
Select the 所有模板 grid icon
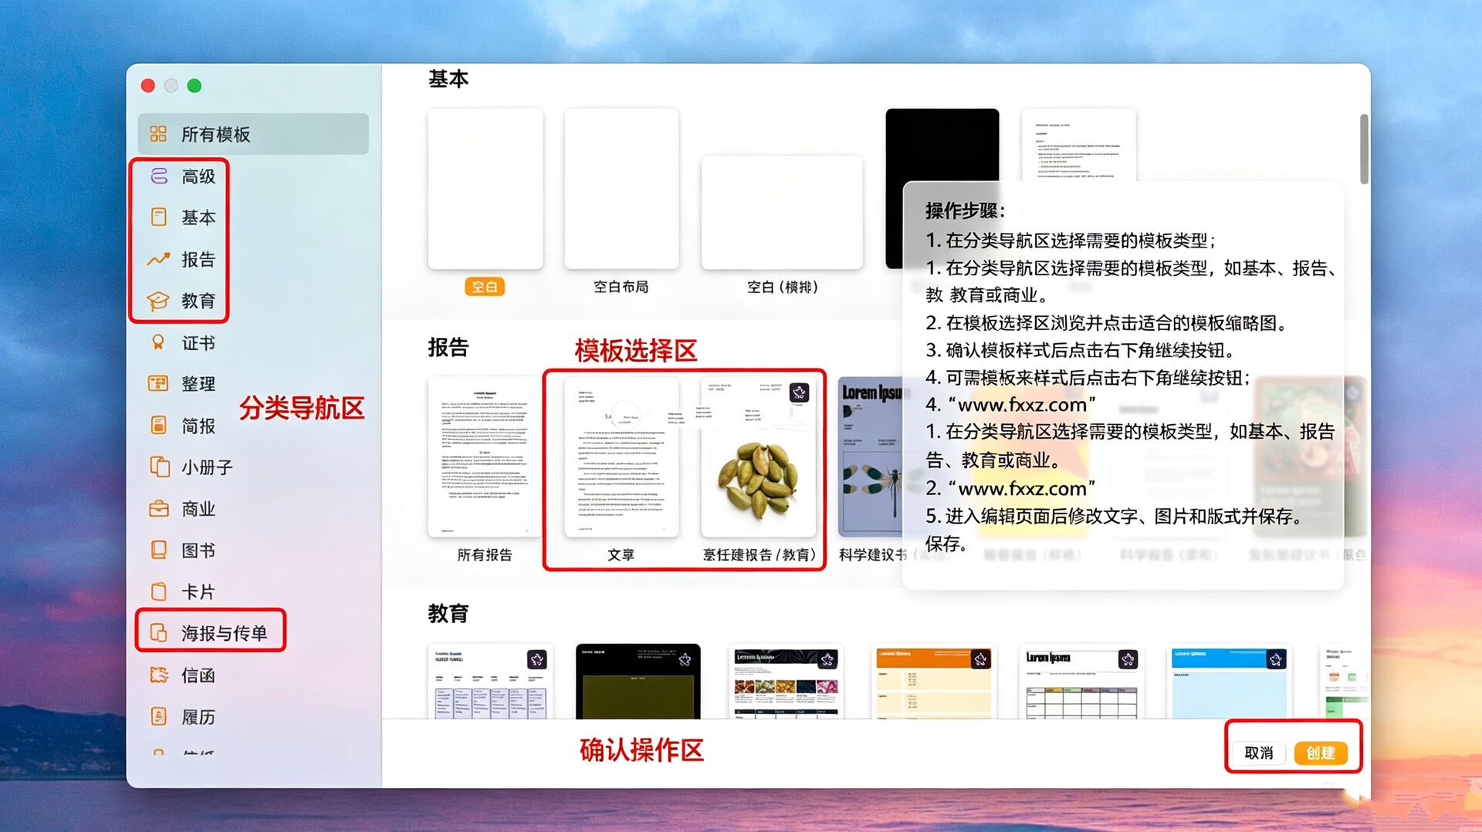pos(158,134)
